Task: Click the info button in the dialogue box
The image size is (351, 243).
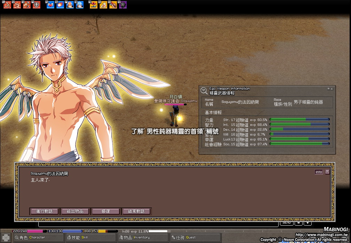Action: (319, 172)
